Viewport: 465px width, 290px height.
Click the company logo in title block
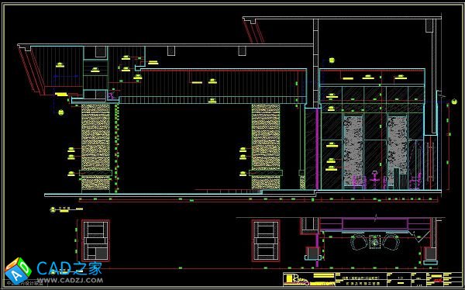point(296,280)
